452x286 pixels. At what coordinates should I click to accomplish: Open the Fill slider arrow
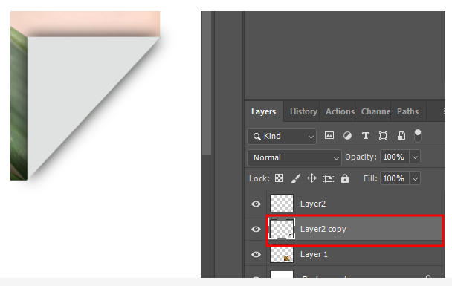(415, 179)
